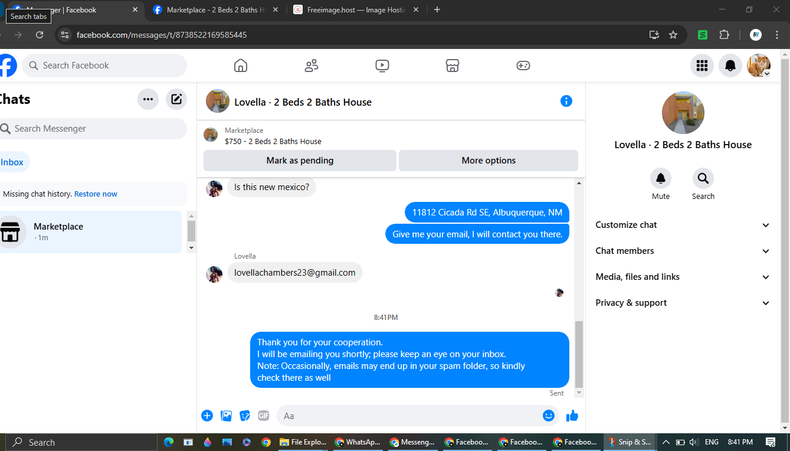The height and width of the screenshot is (451, 790).
Task: Open the Friends icon in top navigation
Action: (312, 66)
